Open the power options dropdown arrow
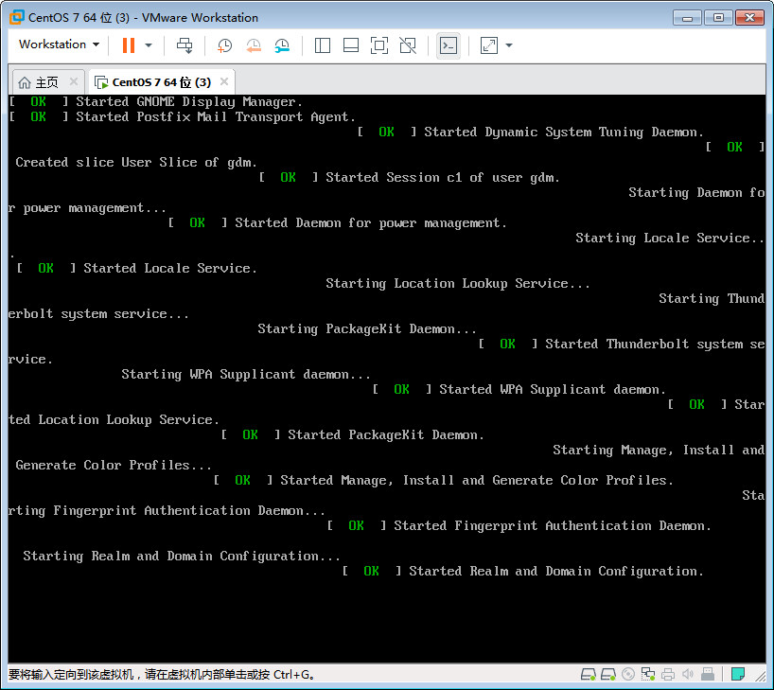Screen dimensions: 774x690 (147, 44)
